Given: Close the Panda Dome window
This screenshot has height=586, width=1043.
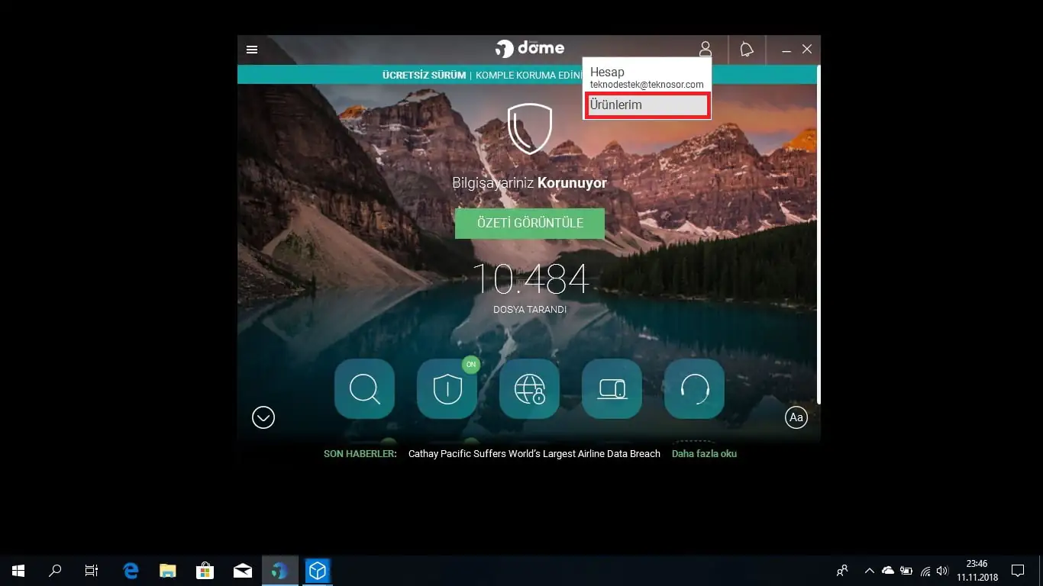Looking at the screenshot, I should [x=807, y=50].
